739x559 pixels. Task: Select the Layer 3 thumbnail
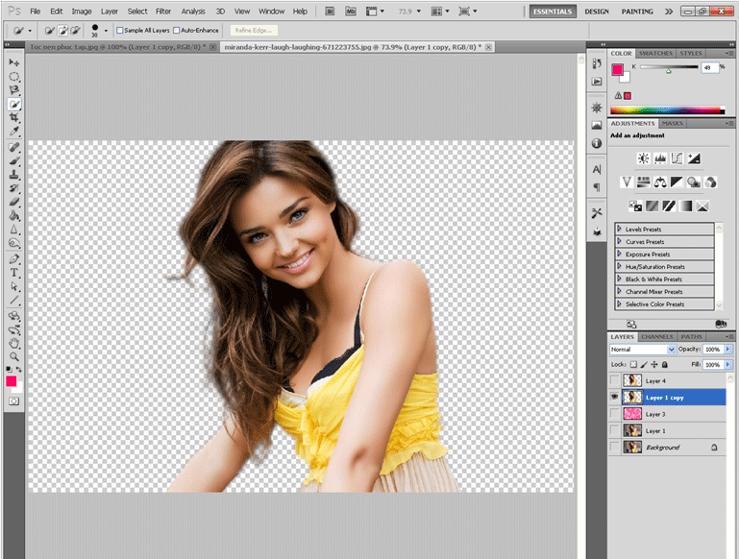pyautogui.click(x=632, y=414)
